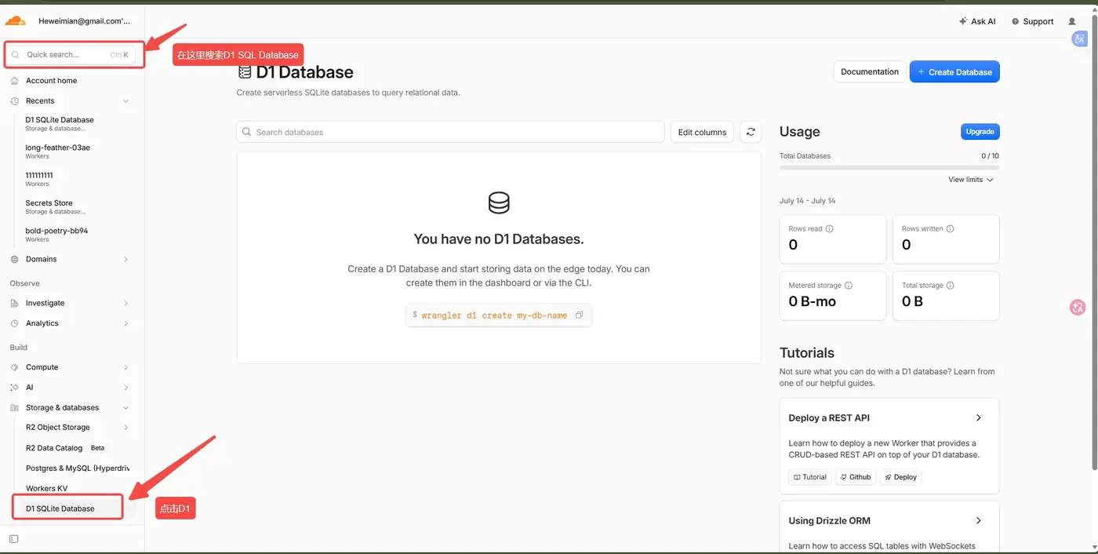This screenshot has width=1098, height=554.
Task: Expand the Compute section chevron
Action: pyautogui.click(x=125, y=367)
